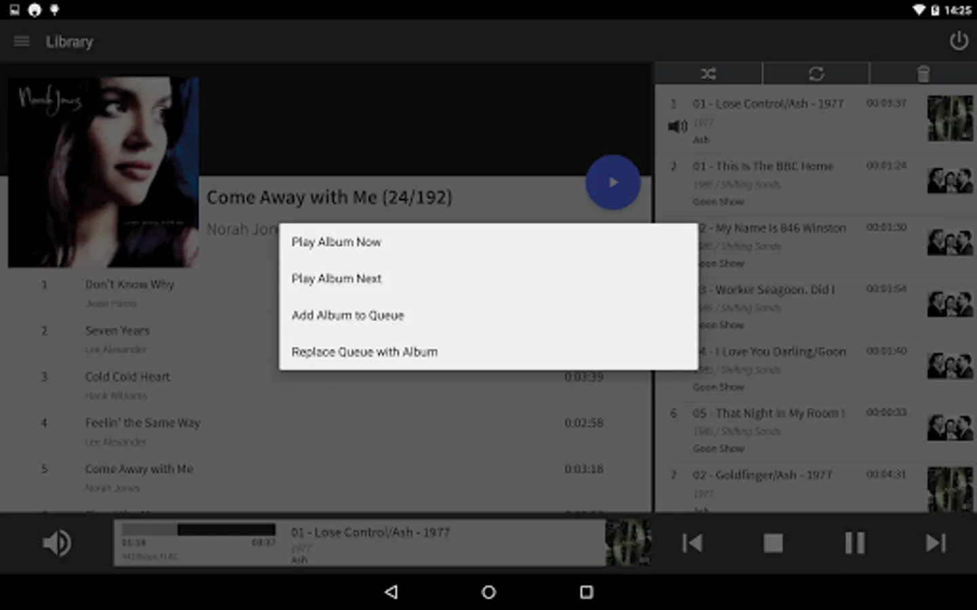Skip to the next track
977x610 pixels.
point(936,543)
